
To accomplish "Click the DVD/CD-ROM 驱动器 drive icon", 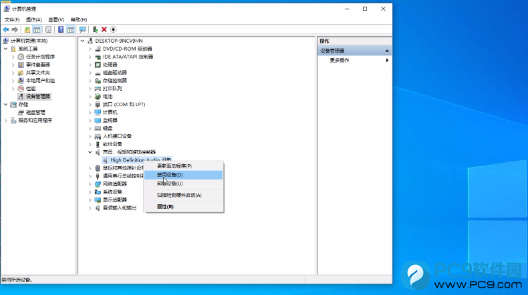I will click(98, 49).
